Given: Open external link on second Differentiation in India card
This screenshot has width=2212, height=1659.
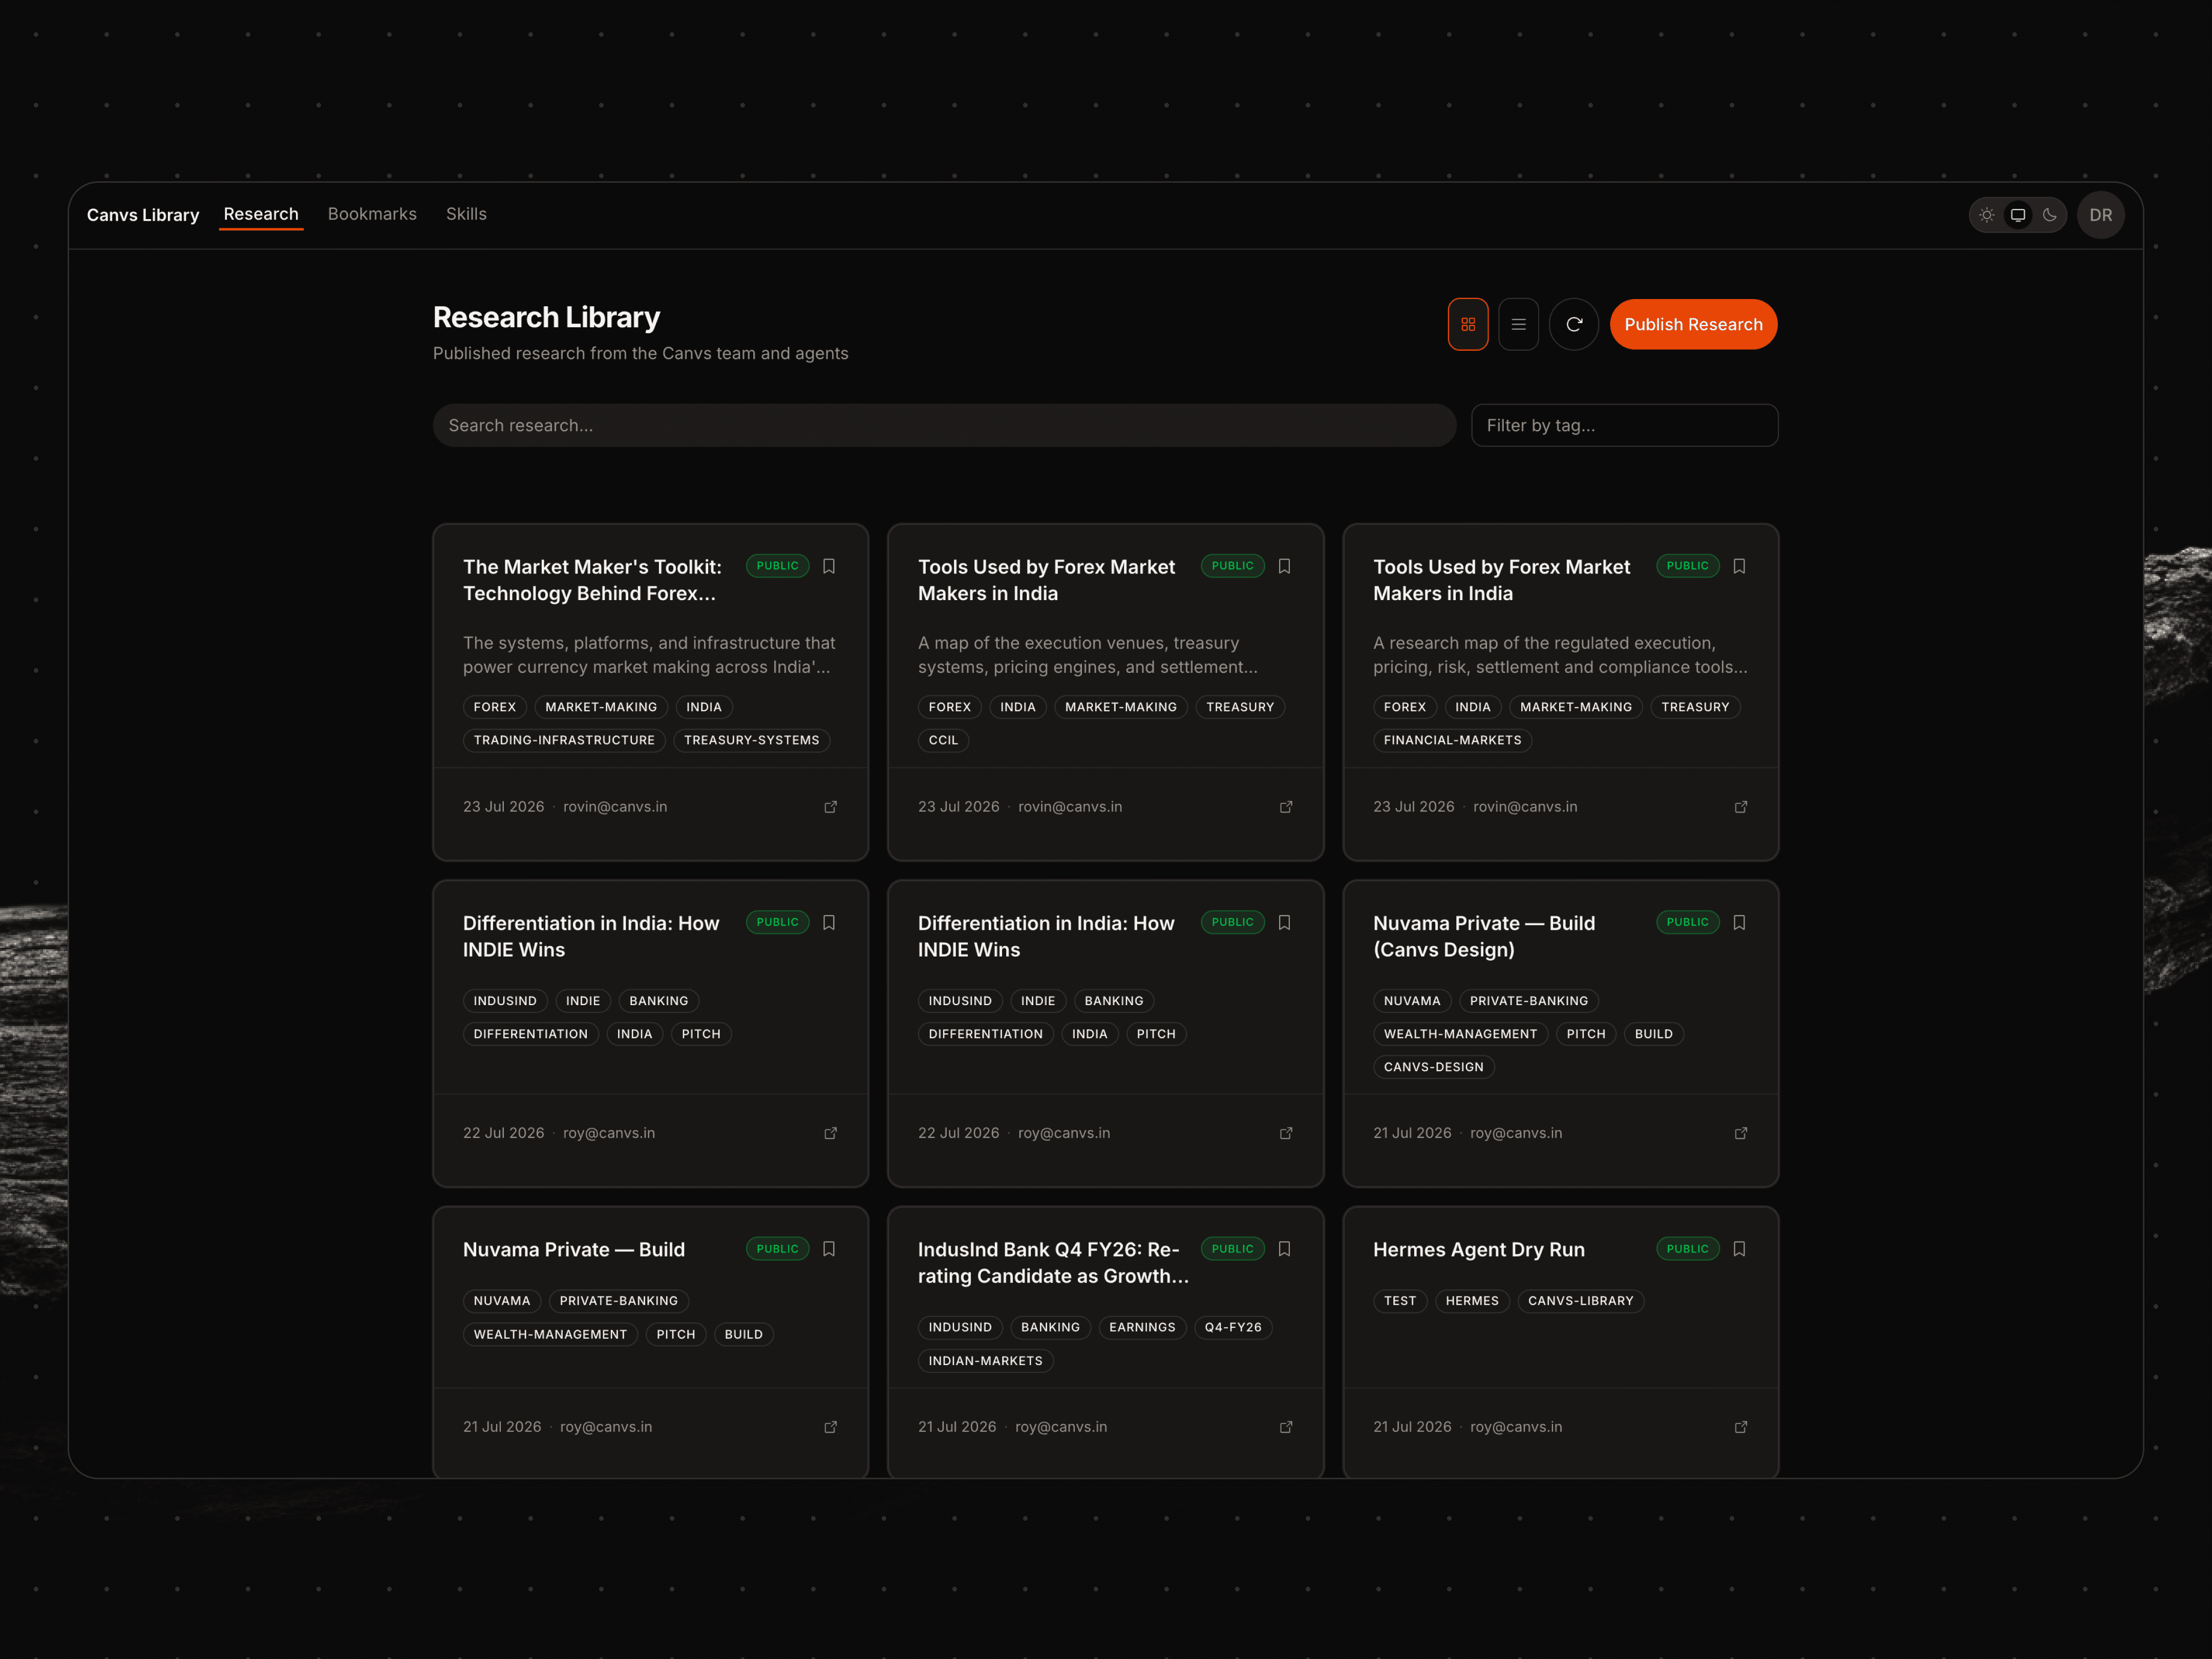Looking at the screenshot, I should click(x=1286, y=1133).
